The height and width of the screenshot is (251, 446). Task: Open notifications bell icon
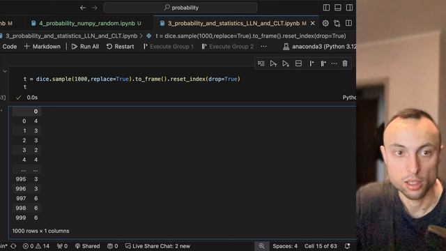347,246
